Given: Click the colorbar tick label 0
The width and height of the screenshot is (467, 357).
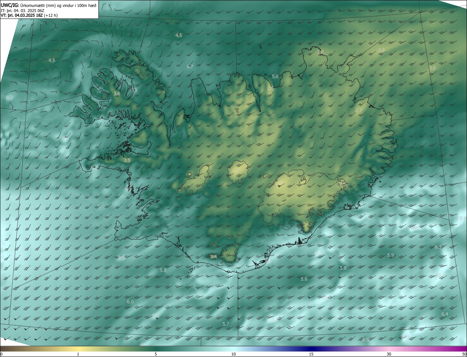Looking at the screenshot, I should pyautogui.click(x=1, y=354).
